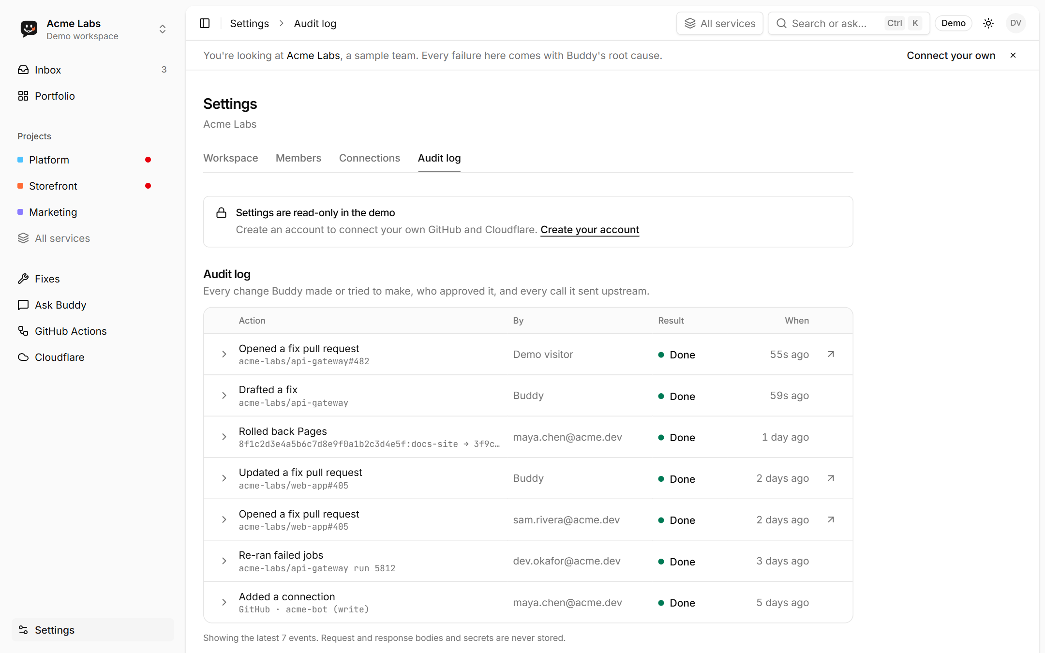Expand the Rolled back Pages row
1045x653 pixels.
point(224,437)
